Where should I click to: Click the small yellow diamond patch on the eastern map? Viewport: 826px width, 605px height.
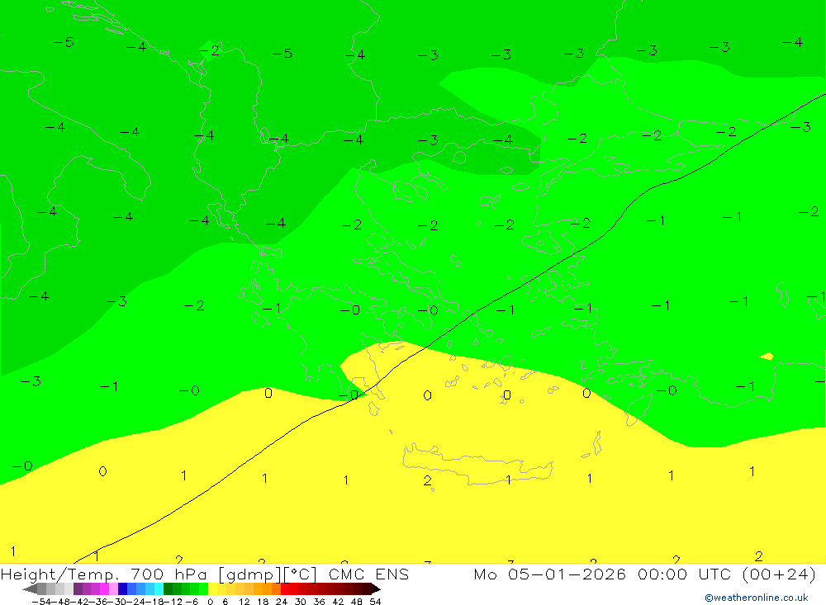coord(767,357)
